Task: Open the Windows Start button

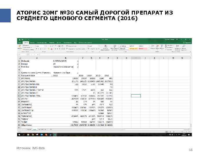Action: coord(19,135)
